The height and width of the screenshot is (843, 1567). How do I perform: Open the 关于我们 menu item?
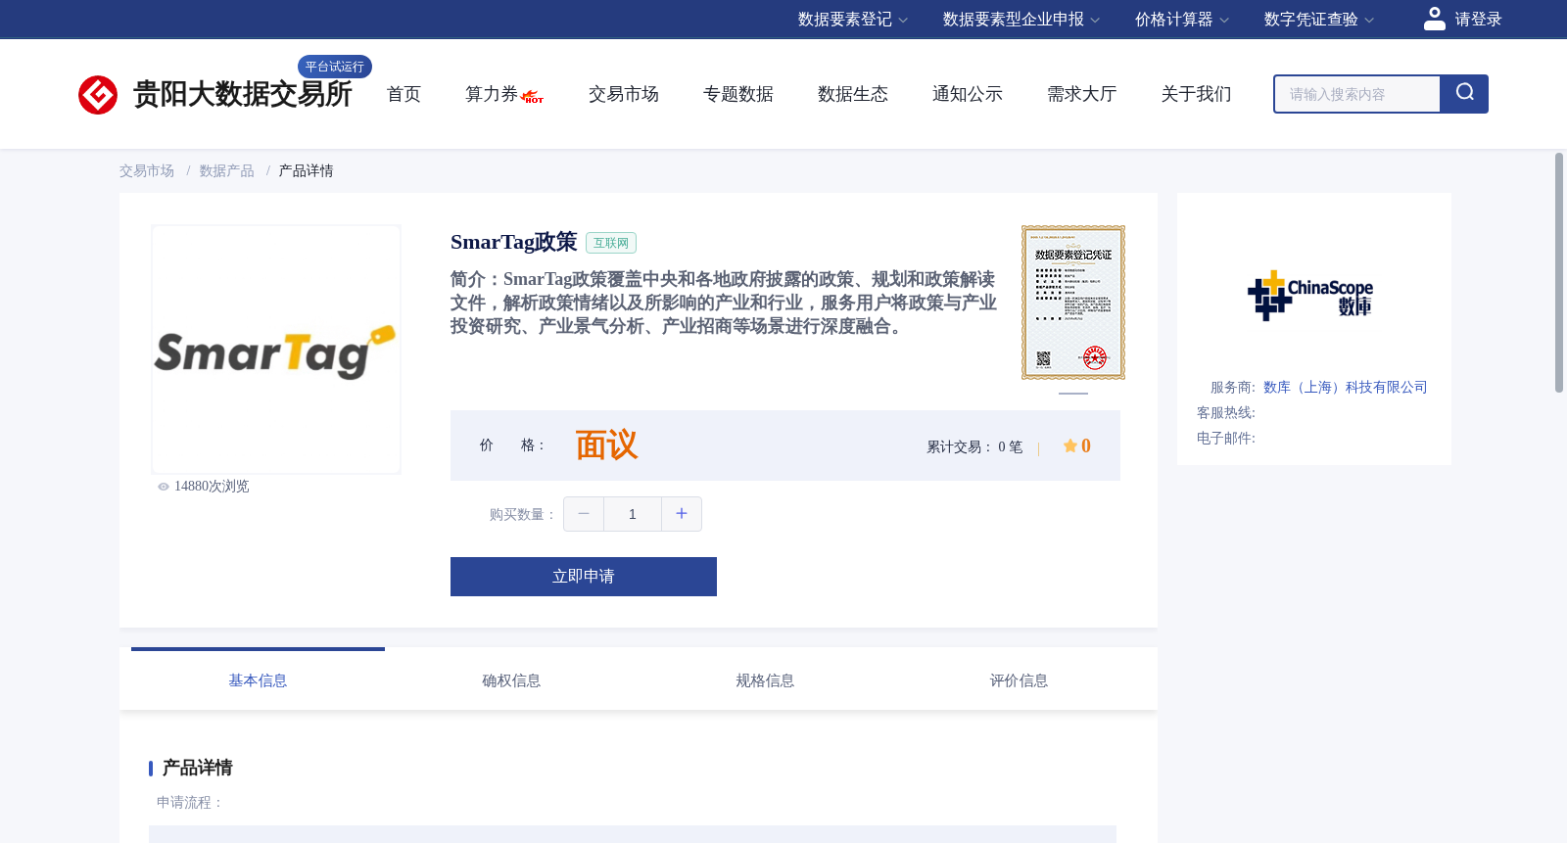(1196, 94)
